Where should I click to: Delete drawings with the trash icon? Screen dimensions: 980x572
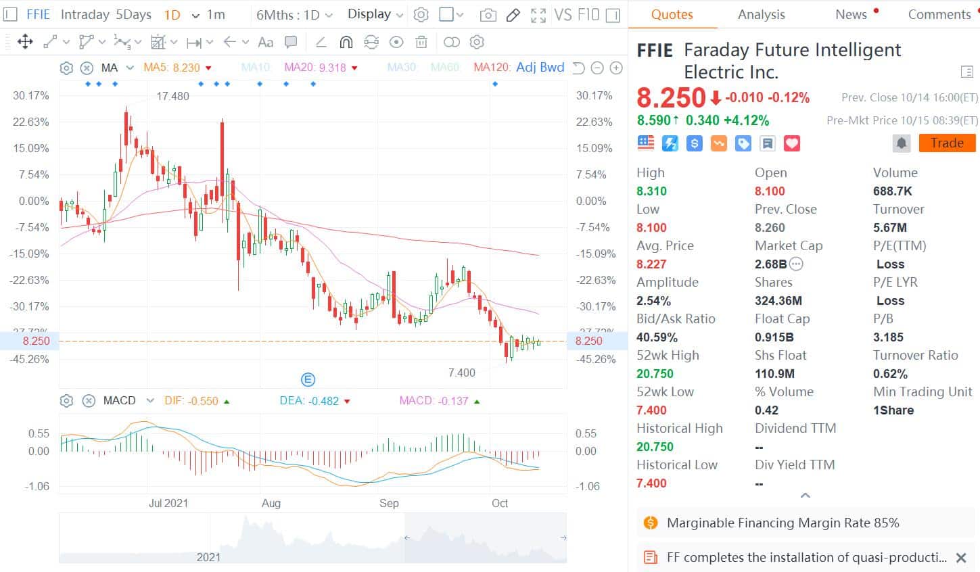(x=421, y=43)
